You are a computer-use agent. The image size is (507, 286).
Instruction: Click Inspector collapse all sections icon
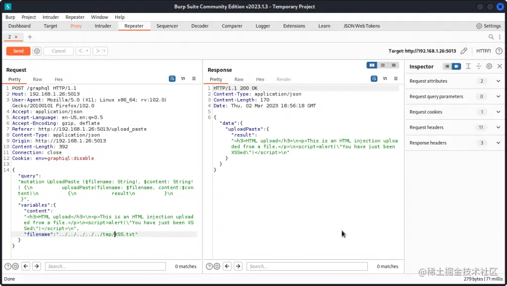coord(479,66)
